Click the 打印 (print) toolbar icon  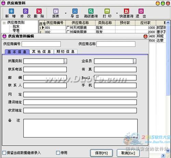[107, 11]
